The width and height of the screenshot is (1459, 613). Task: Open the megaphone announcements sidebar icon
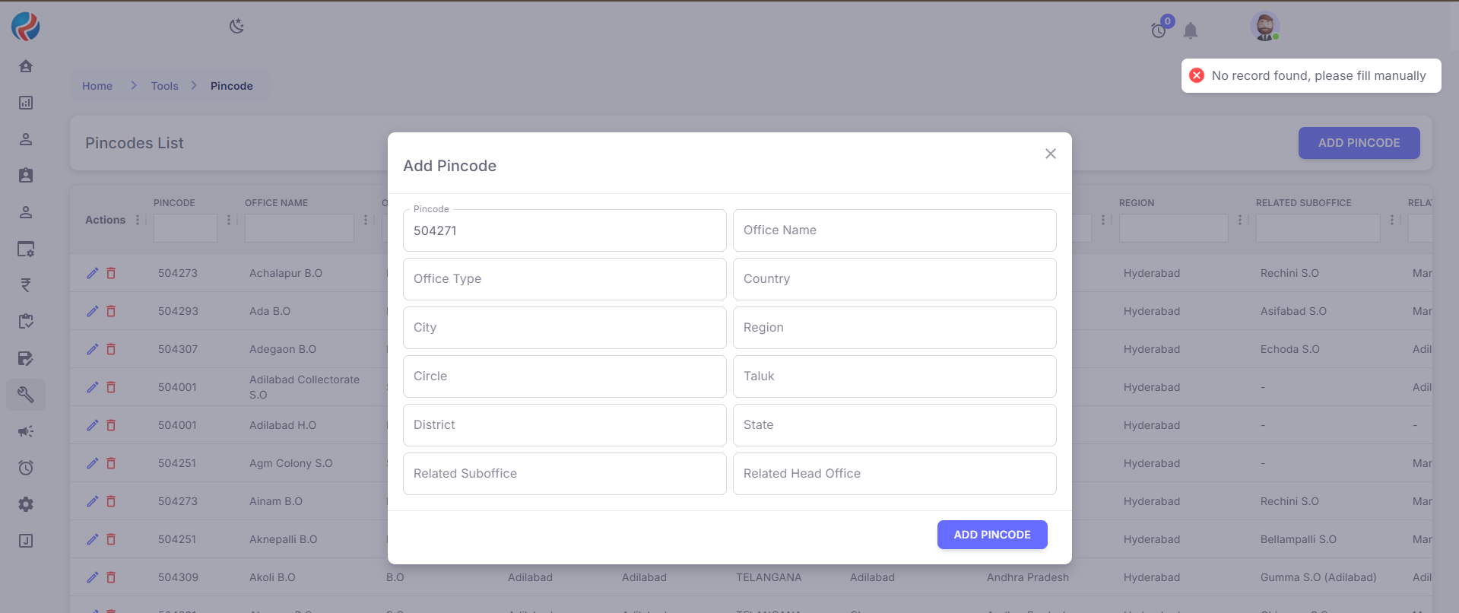[26, 431]
